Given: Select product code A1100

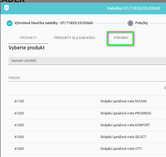Looking at the screenshot, I should (19, 101).
